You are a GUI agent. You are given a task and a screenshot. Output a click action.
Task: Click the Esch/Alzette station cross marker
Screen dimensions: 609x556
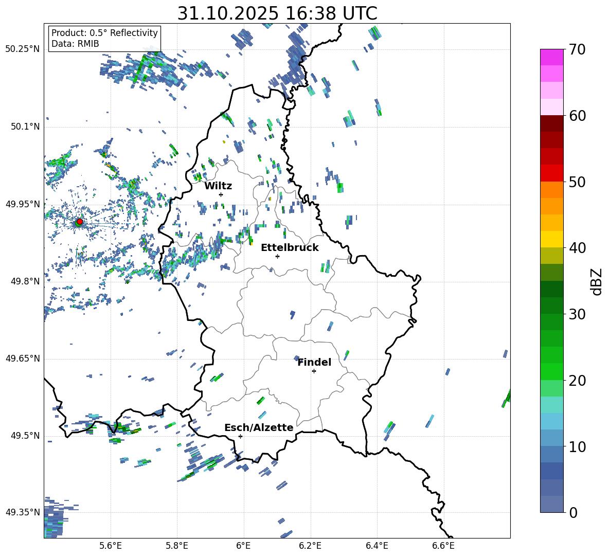coord(240,436)
